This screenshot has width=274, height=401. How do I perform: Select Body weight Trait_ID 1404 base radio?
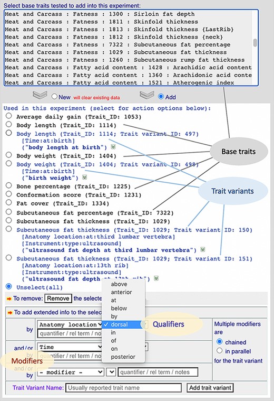pos(9,155)
